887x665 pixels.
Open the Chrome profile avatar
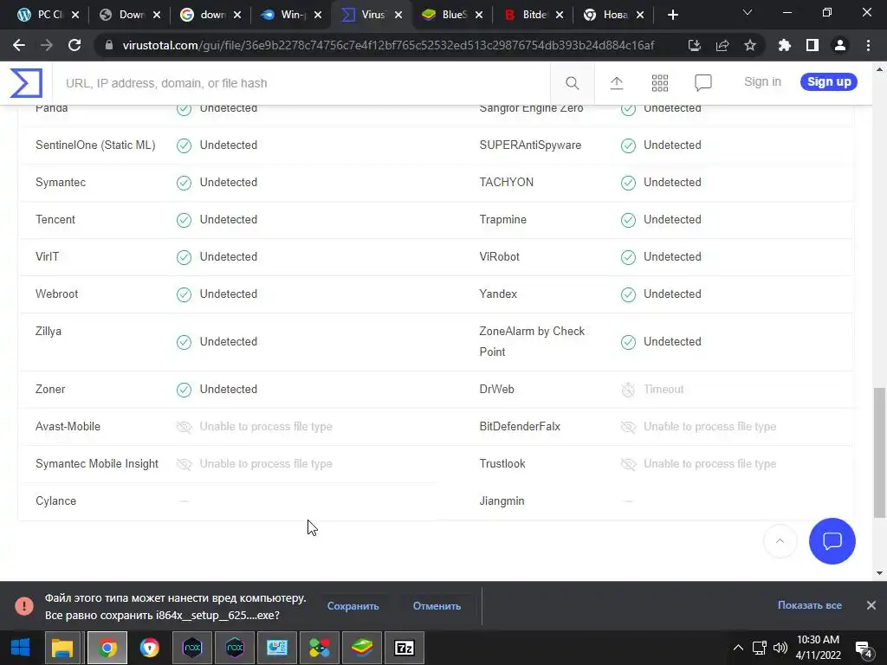(840, 45)
